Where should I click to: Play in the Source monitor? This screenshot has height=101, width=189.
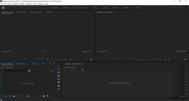[48, 59]
